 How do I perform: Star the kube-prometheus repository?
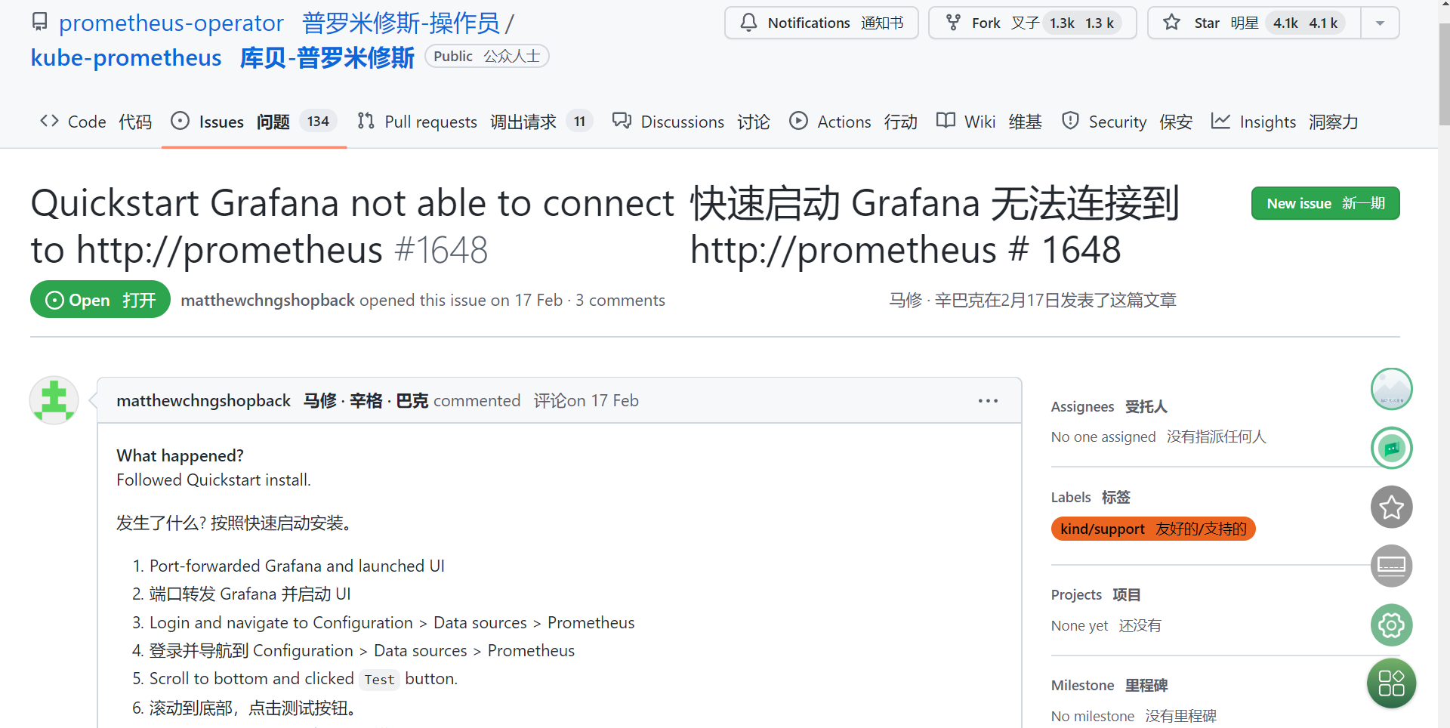[x=1254, y=23]
